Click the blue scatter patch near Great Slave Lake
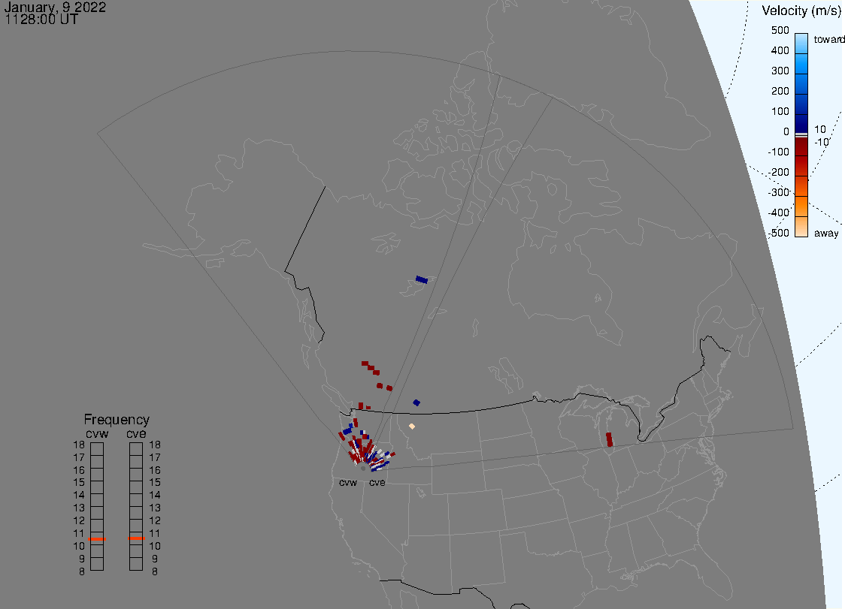This screenshot has height=609, width=845. (x=422, y=279)
